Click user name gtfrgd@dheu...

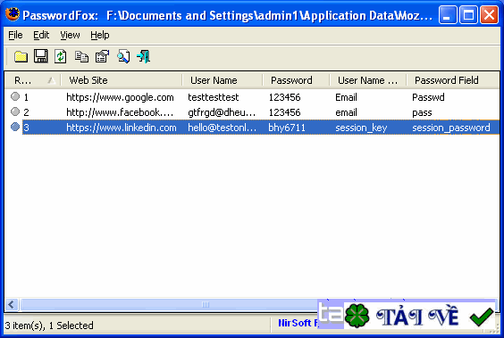pyautogui.click(x=222, y=112)
